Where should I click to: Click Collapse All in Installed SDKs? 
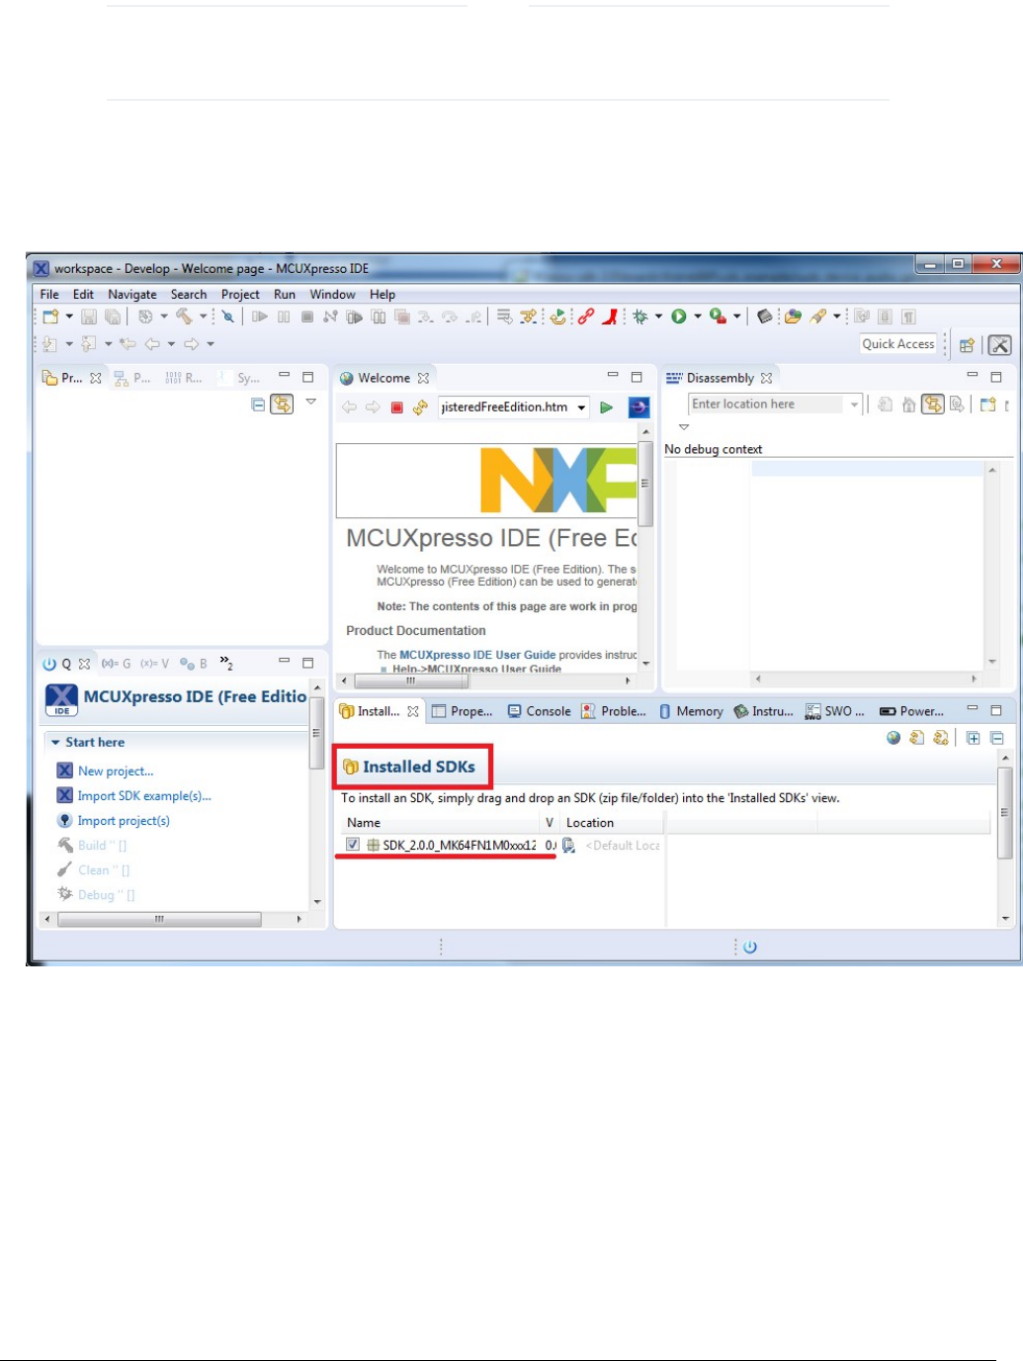997,738
